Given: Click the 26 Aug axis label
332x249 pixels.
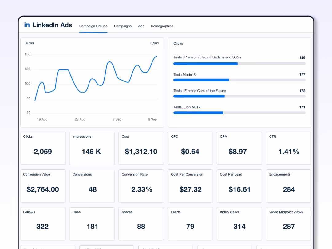Looking at the screenshot, I should pos(80,119).
